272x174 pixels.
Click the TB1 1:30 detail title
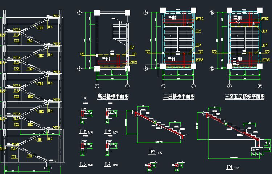[233, 168]
